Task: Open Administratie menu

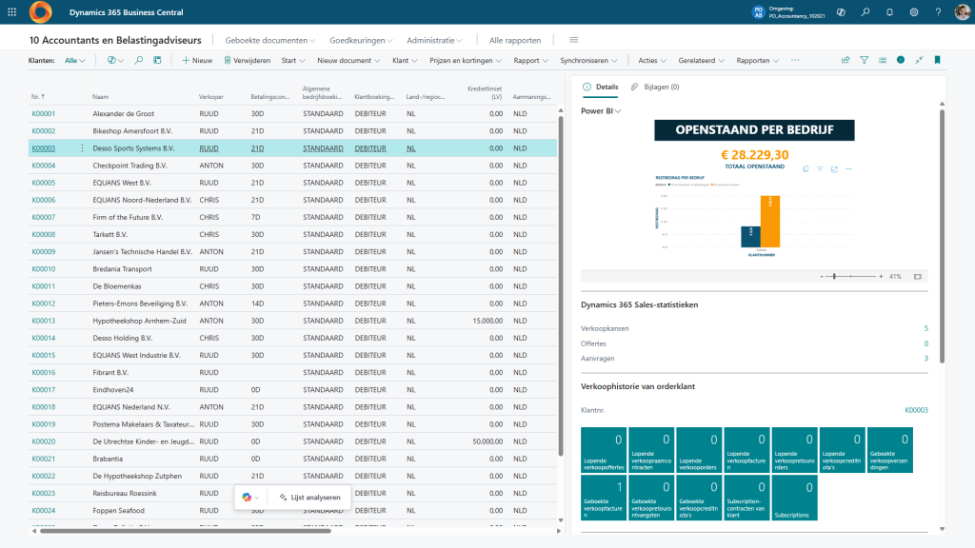Action: click(x=434, y=40)
